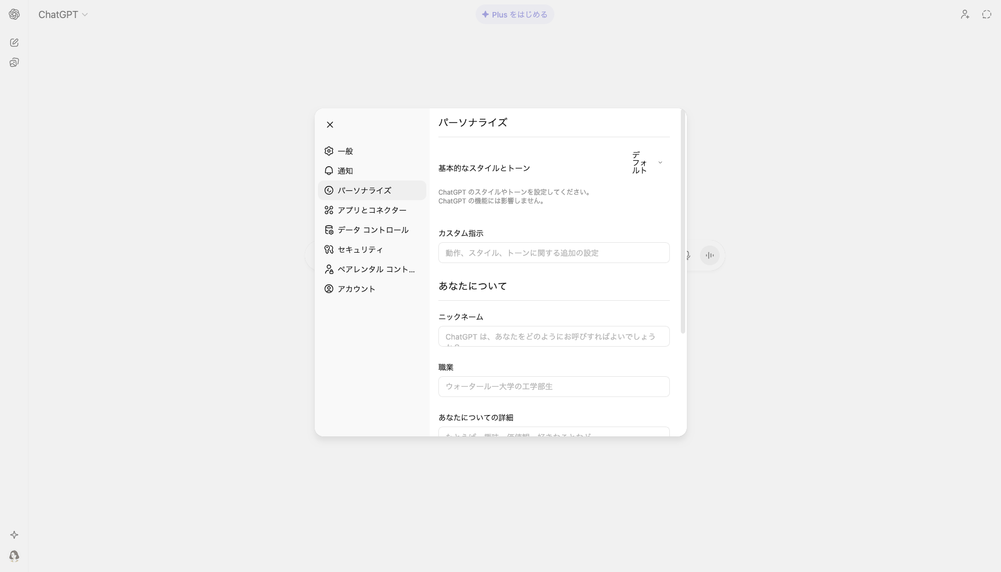The height and width of the screenshot is (572, 1001).
Task: Click the settings panel scrollbar
Action: tap(682, 221)
